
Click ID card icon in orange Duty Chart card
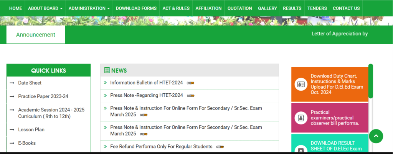301,84
